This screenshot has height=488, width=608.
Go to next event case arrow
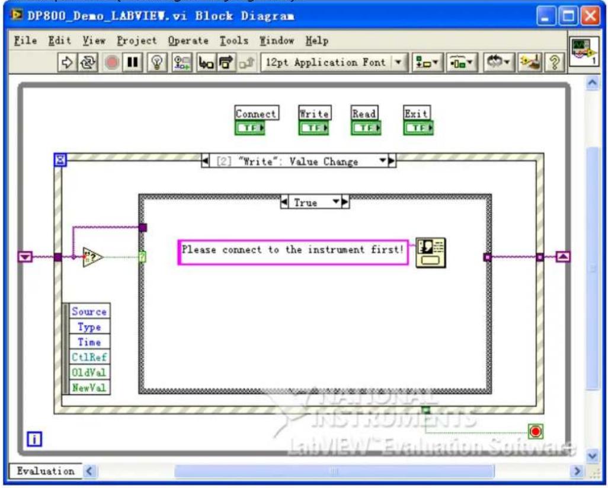click(392, 161)
